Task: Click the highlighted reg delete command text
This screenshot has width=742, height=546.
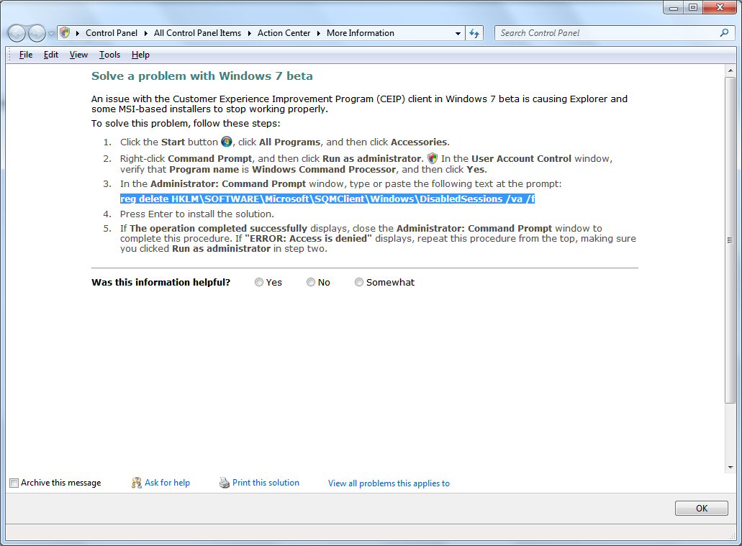Action: point(327,199)
